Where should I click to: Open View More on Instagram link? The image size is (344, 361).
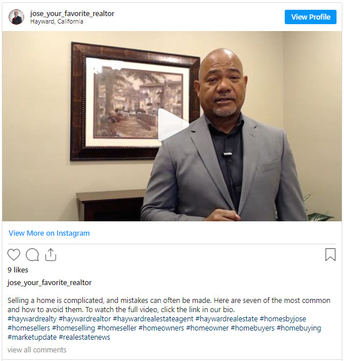click(49, 233)
